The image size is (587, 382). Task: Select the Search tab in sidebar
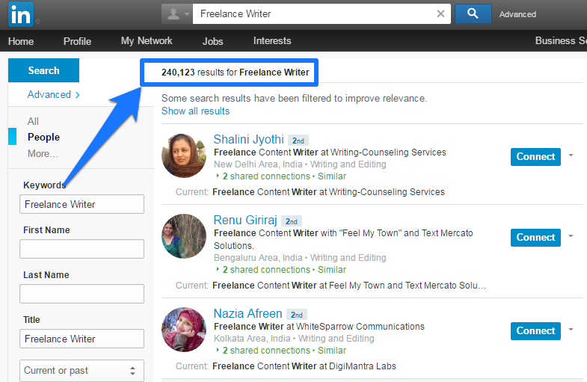(43, 70)
